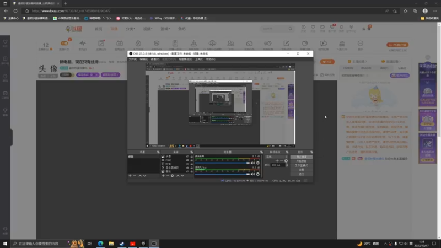Toggle the orange streaming switch in Douyu toolbar
441x248 pixels.
click(x=64, y=44)
